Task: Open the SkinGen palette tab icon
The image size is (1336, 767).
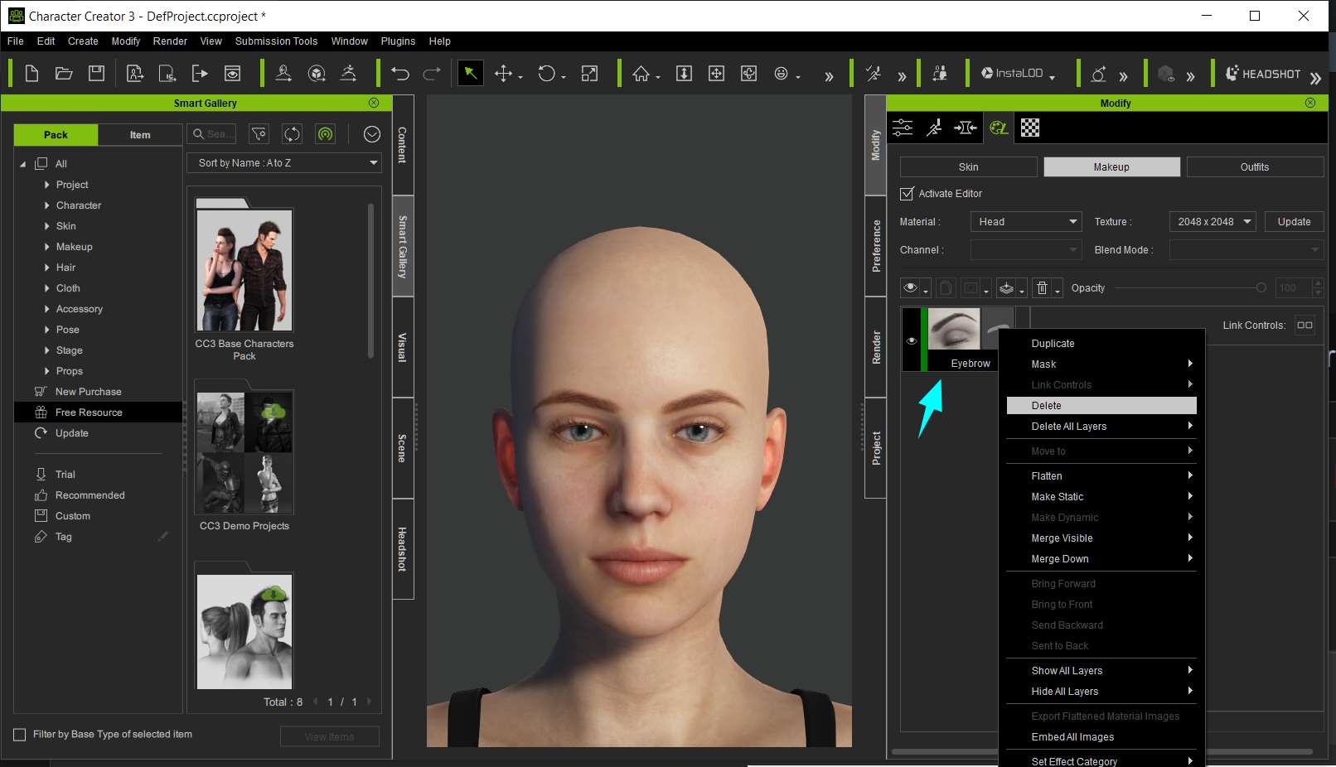Action: click(999, 128)
